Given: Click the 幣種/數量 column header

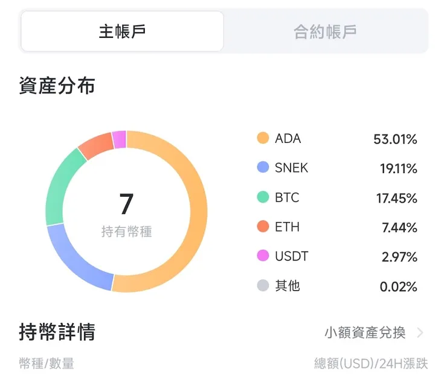Looking at the screenshot, I should click(47, 363).
